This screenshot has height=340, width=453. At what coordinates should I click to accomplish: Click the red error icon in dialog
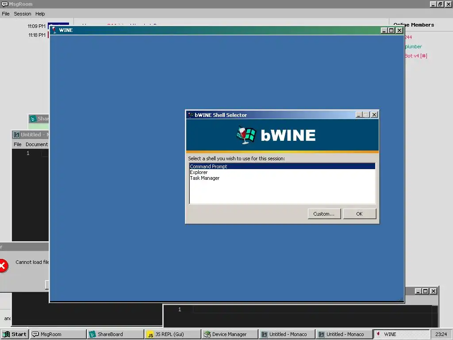pos(4,266)
